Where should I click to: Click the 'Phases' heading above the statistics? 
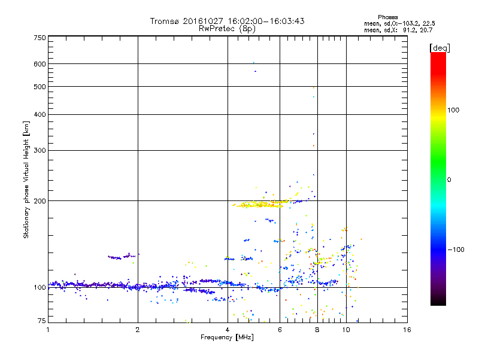coord(387,17)
